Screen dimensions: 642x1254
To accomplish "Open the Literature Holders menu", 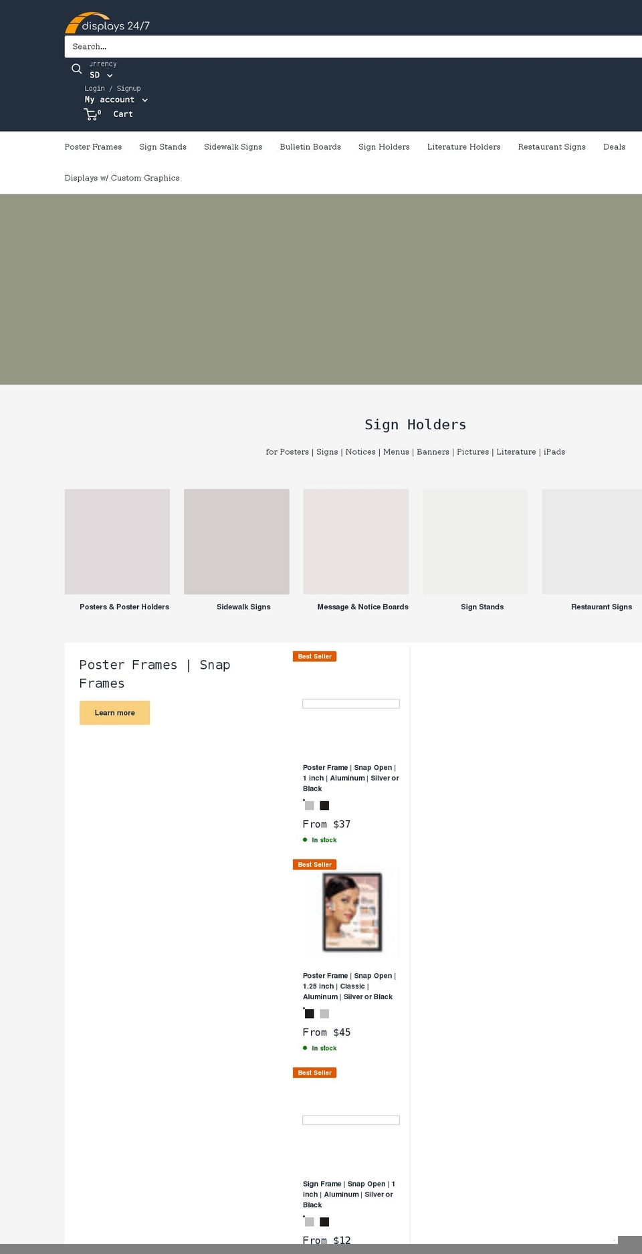I will (463, 147).
